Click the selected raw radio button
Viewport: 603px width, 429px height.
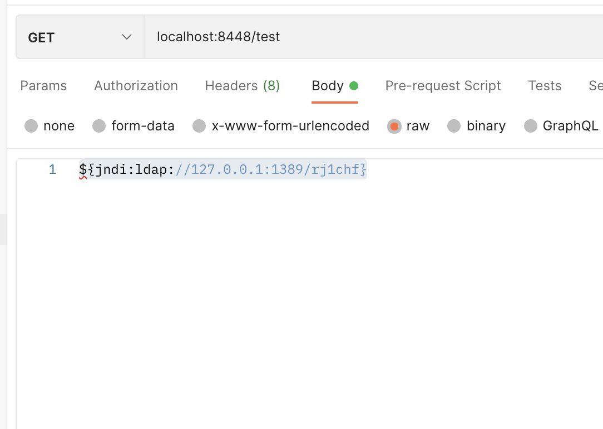(x=394, y=126)
